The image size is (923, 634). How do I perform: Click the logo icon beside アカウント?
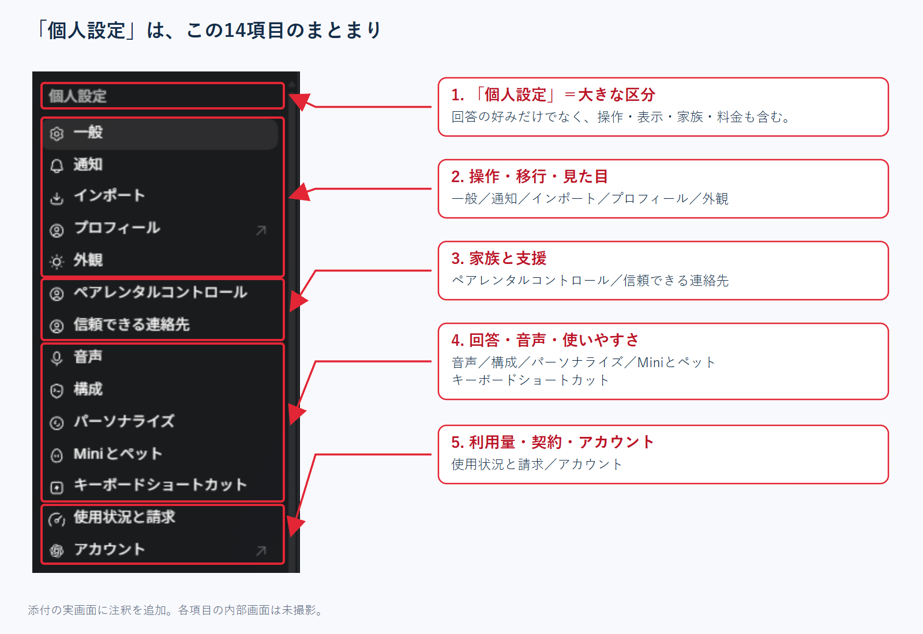point(57,551)
